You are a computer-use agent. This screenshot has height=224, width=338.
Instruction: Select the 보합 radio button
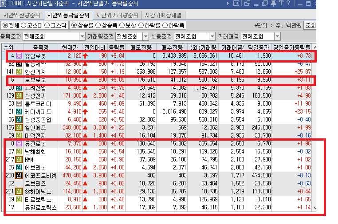point(122,25)
